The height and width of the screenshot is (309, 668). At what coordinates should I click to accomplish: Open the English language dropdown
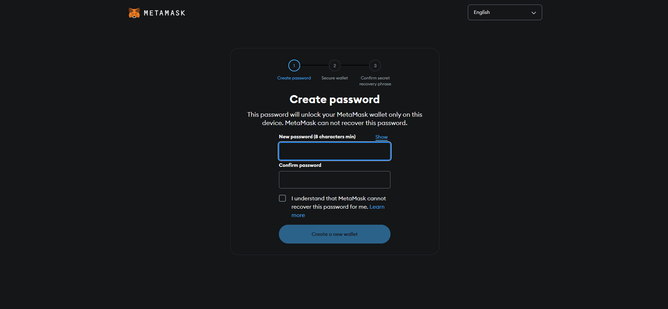505,13
